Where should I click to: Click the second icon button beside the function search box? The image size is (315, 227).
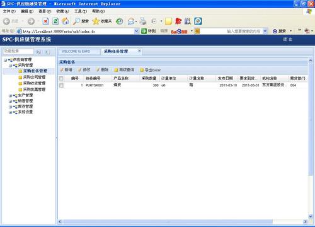[x=48, y=52]
